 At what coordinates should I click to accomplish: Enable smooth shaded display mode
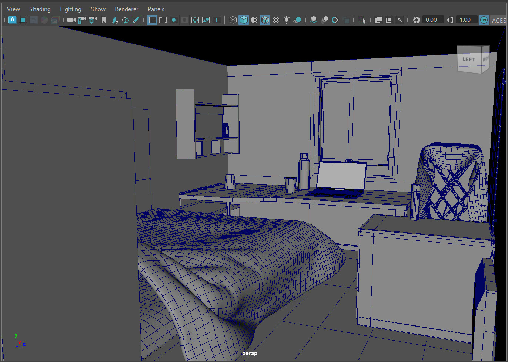coord(244,20)
